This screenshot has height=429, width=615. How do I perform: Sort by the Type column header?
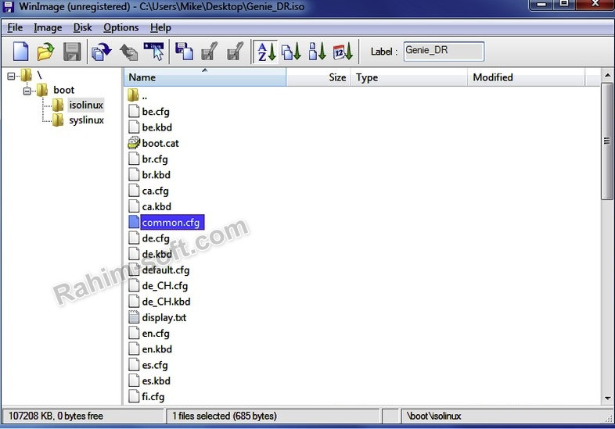point(409,77)
